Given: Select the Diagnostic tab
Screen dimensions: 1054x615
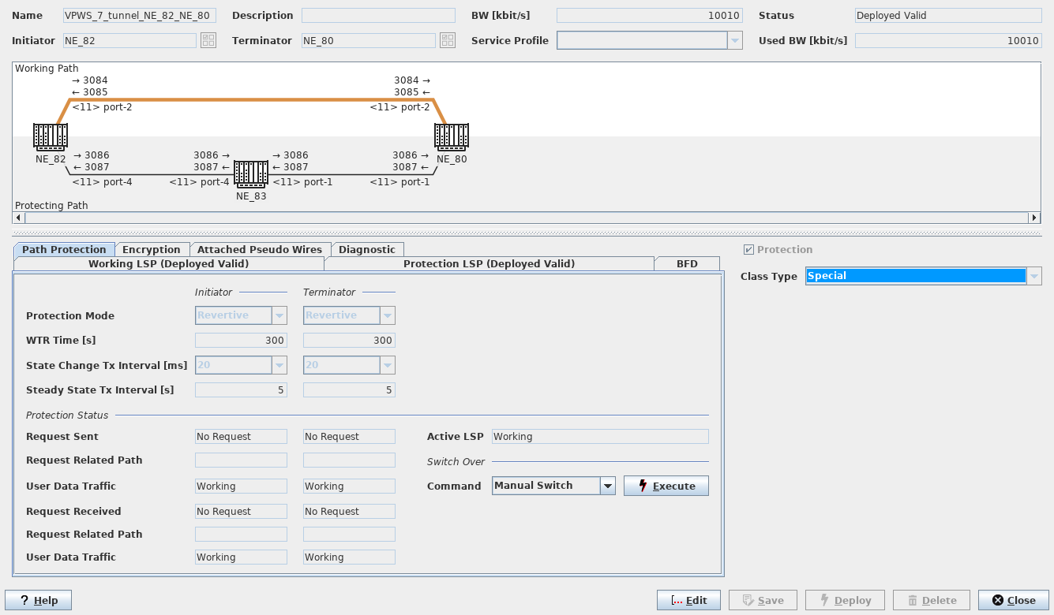Looking at the screenshot, I should click(366, 250).
